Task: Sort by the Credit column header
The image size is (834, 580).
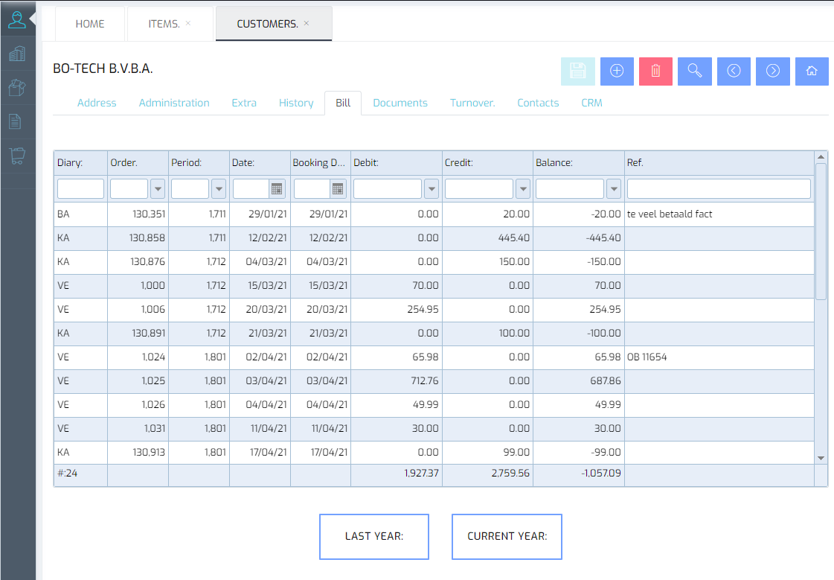Action: coord(488,163)
